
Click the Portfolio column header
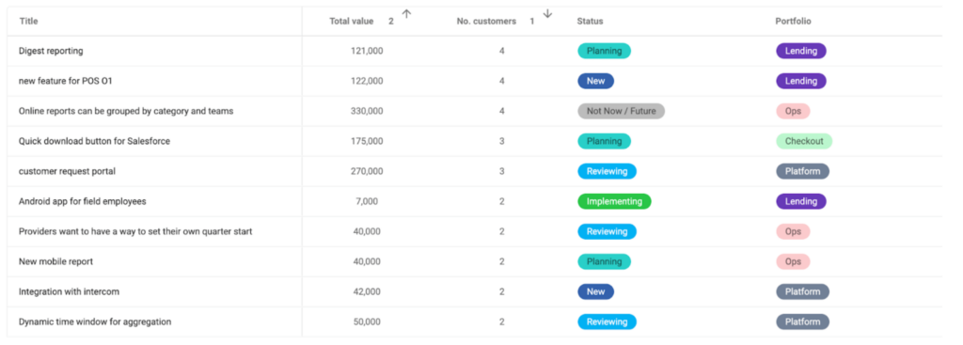(x=793, y=21)
